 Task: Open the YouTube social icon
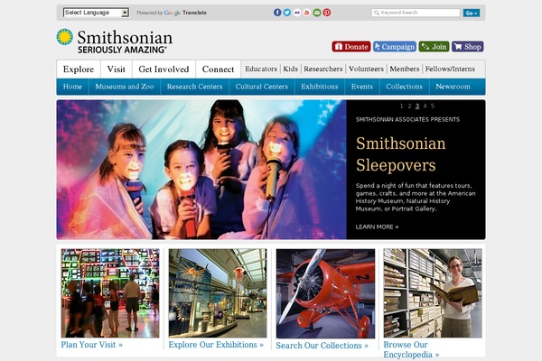point(307,13)
